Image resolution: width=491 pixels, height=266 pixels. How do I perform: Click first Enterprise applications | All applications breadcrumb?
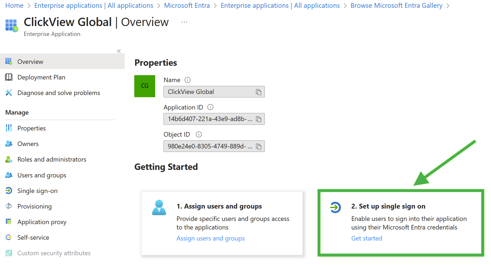(94, 5)
